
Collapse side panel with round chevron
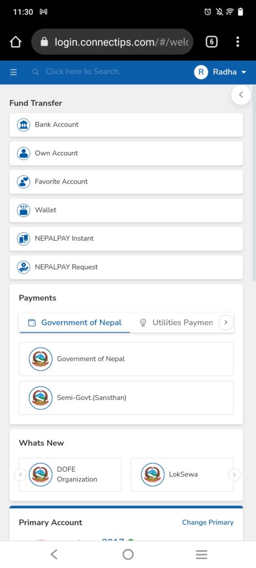(x=241, y=95)
